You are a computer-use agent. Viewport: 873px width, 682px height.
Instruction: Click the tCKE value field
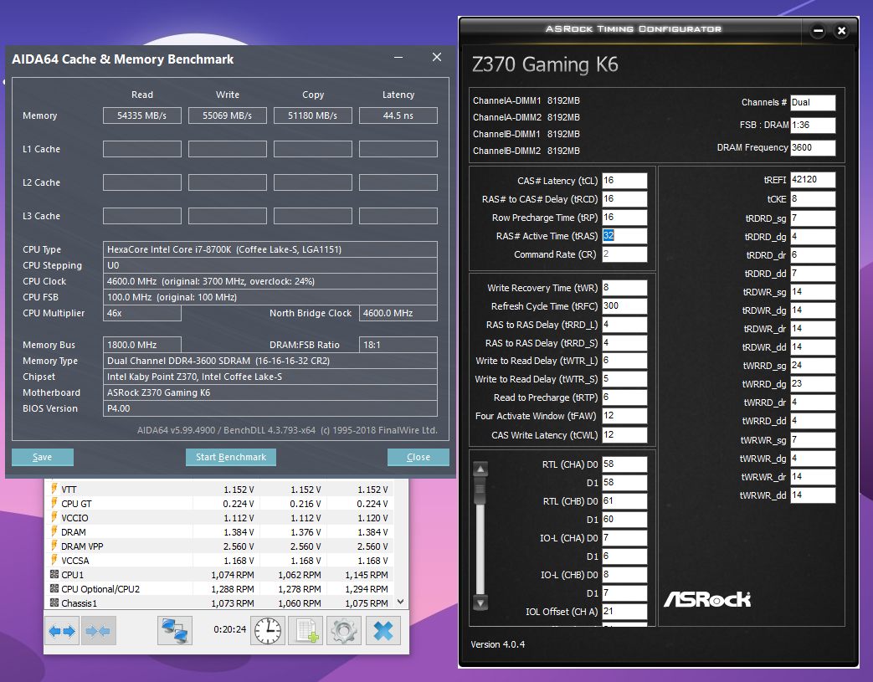click(x=813, y=199)
